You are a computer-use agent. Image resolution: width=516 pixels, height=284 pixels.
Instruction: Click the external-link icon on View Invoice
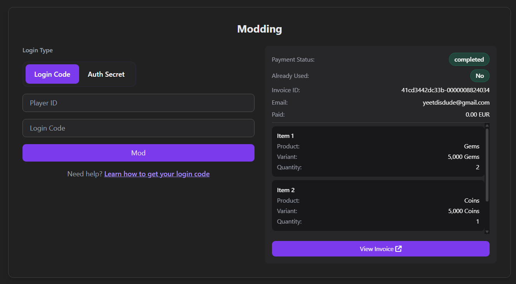[x=398, y=249]
